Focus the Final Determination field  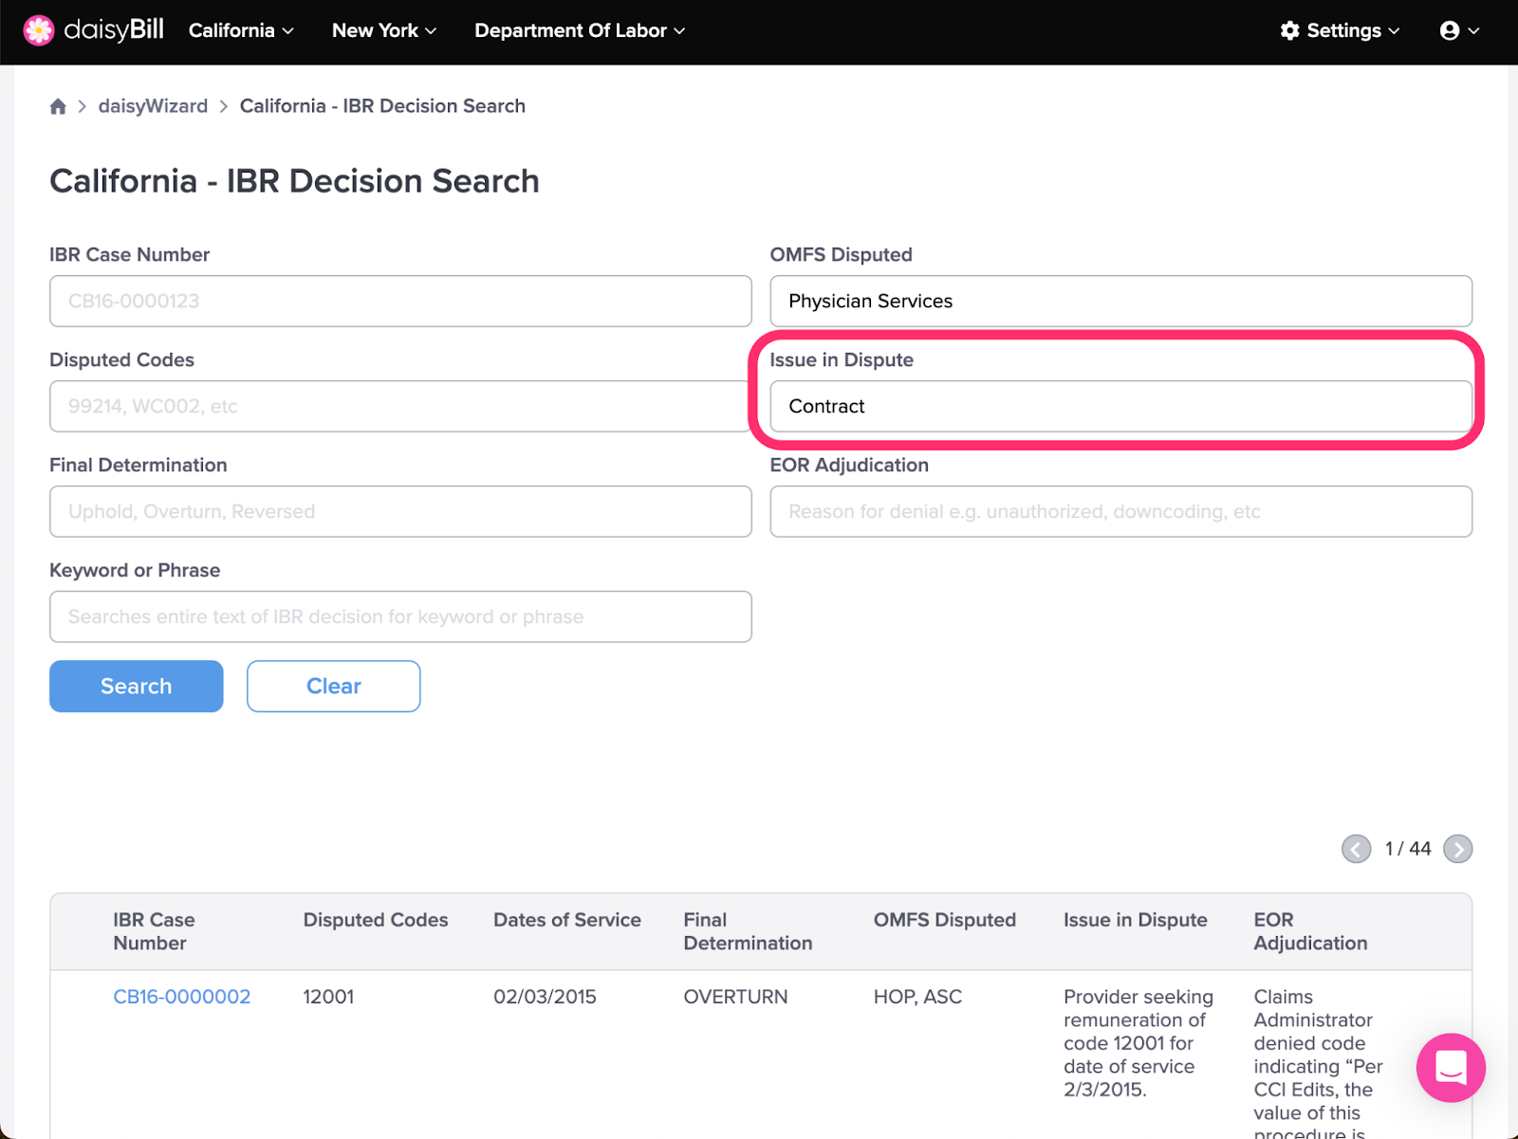coord(400,512)
